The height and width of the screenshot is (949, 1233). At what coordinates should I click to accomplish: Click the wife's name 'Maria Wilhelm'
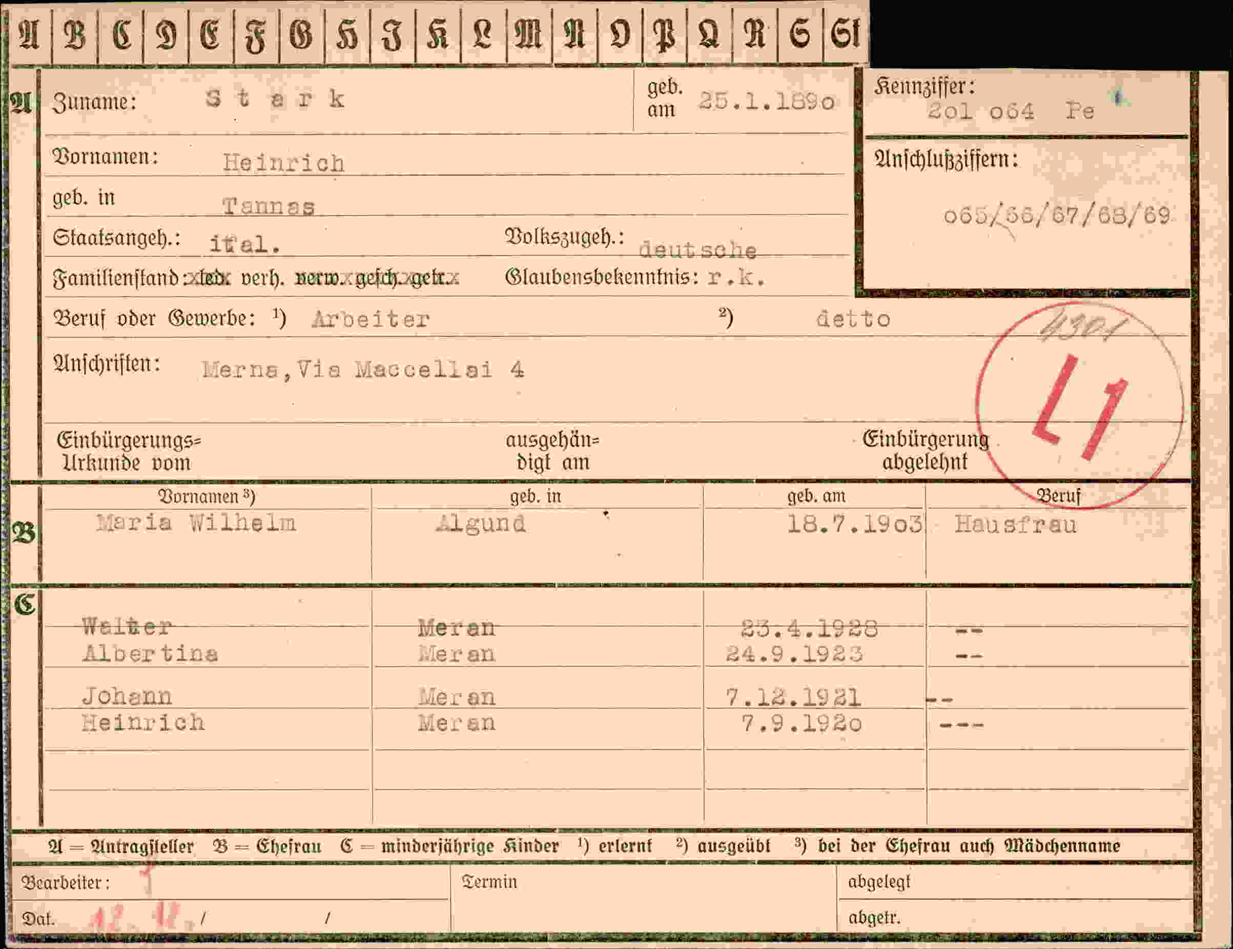(x=196, y=522)
